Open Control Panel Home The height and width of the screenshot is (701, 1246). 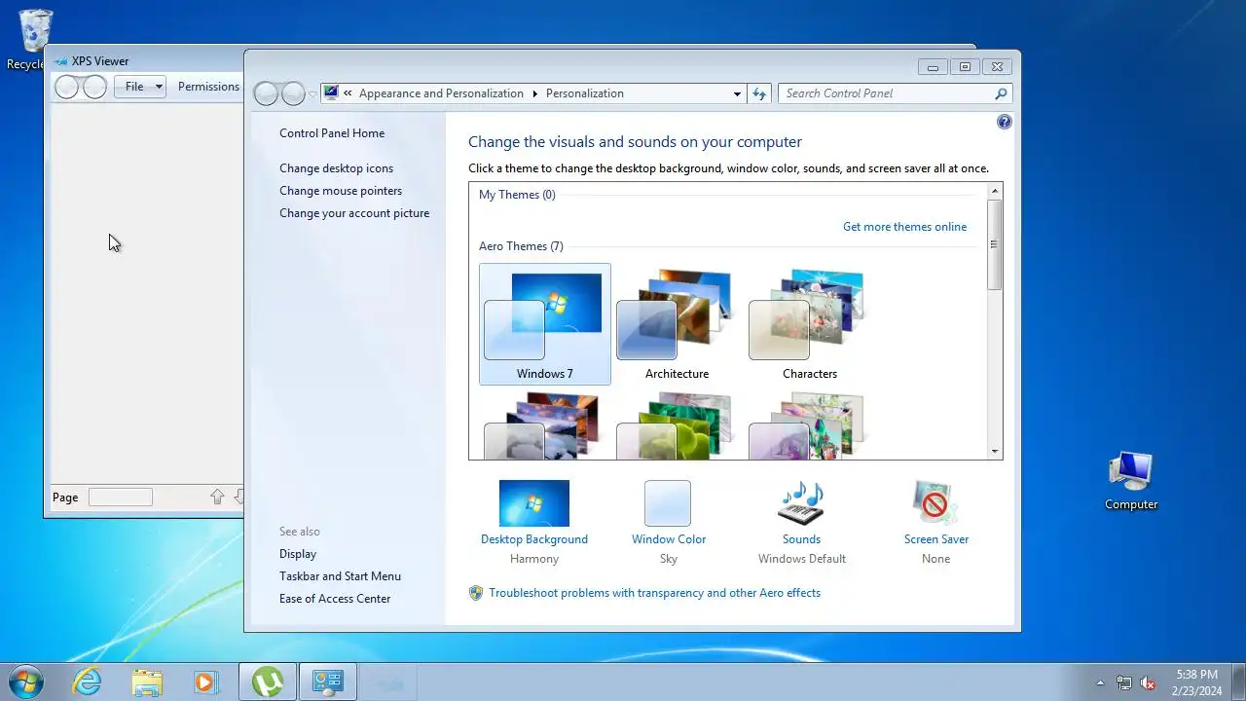[x=332, y=133]
